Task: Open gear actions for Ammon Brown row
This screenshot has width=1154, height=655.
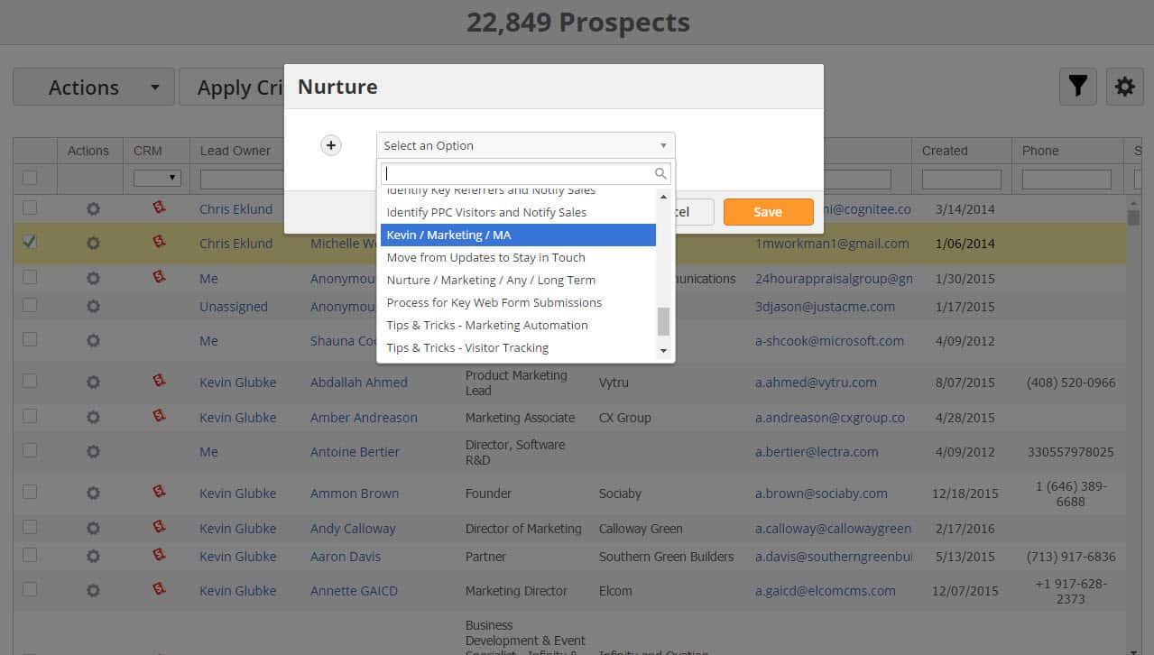Action: tap(93, 494)
